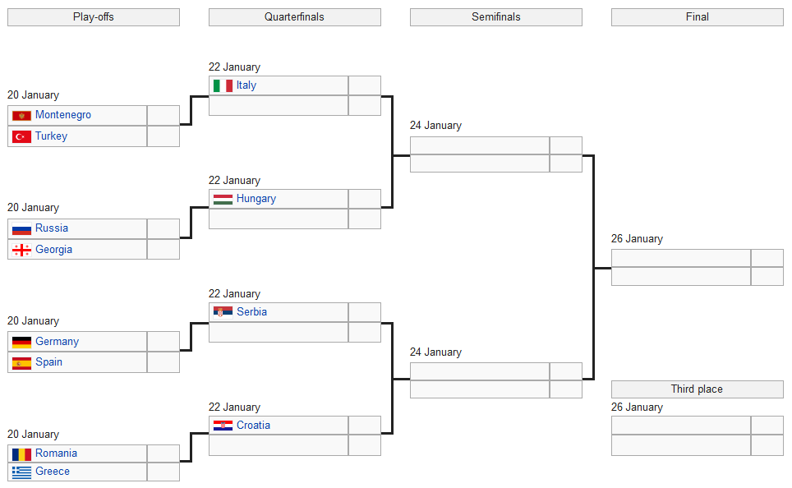Image resolution: width=792 pixels, height=488 pixels.
Task: Click the Turkey flag icon
Action: pyautogui.click(x=21, y=136)
